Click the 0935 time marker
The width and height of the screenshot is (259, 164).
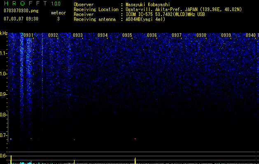[x=127, y=35]
